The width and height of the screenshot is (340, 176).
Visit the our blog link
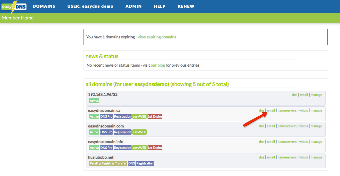[x=158, y=65]
